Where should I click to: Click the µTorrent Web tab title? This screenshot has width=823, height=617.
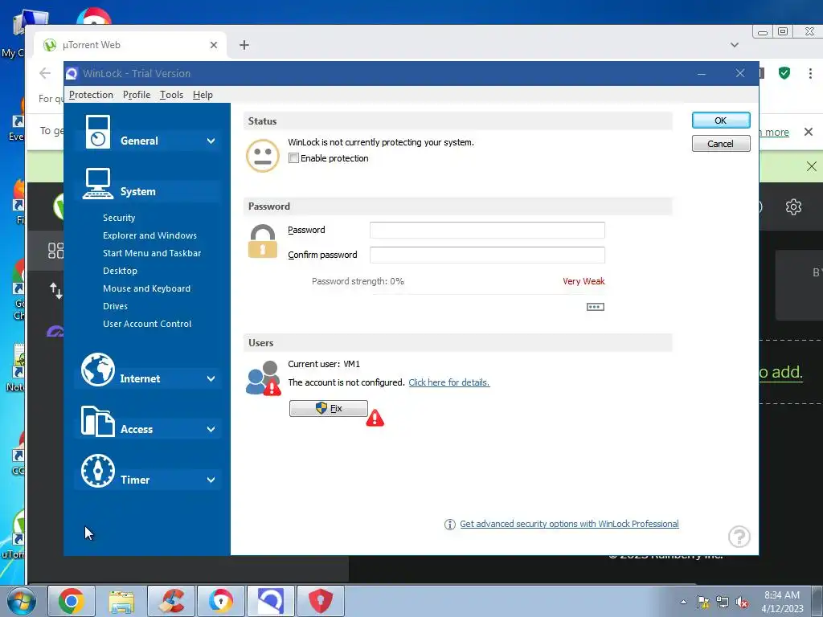click(92, 45)
